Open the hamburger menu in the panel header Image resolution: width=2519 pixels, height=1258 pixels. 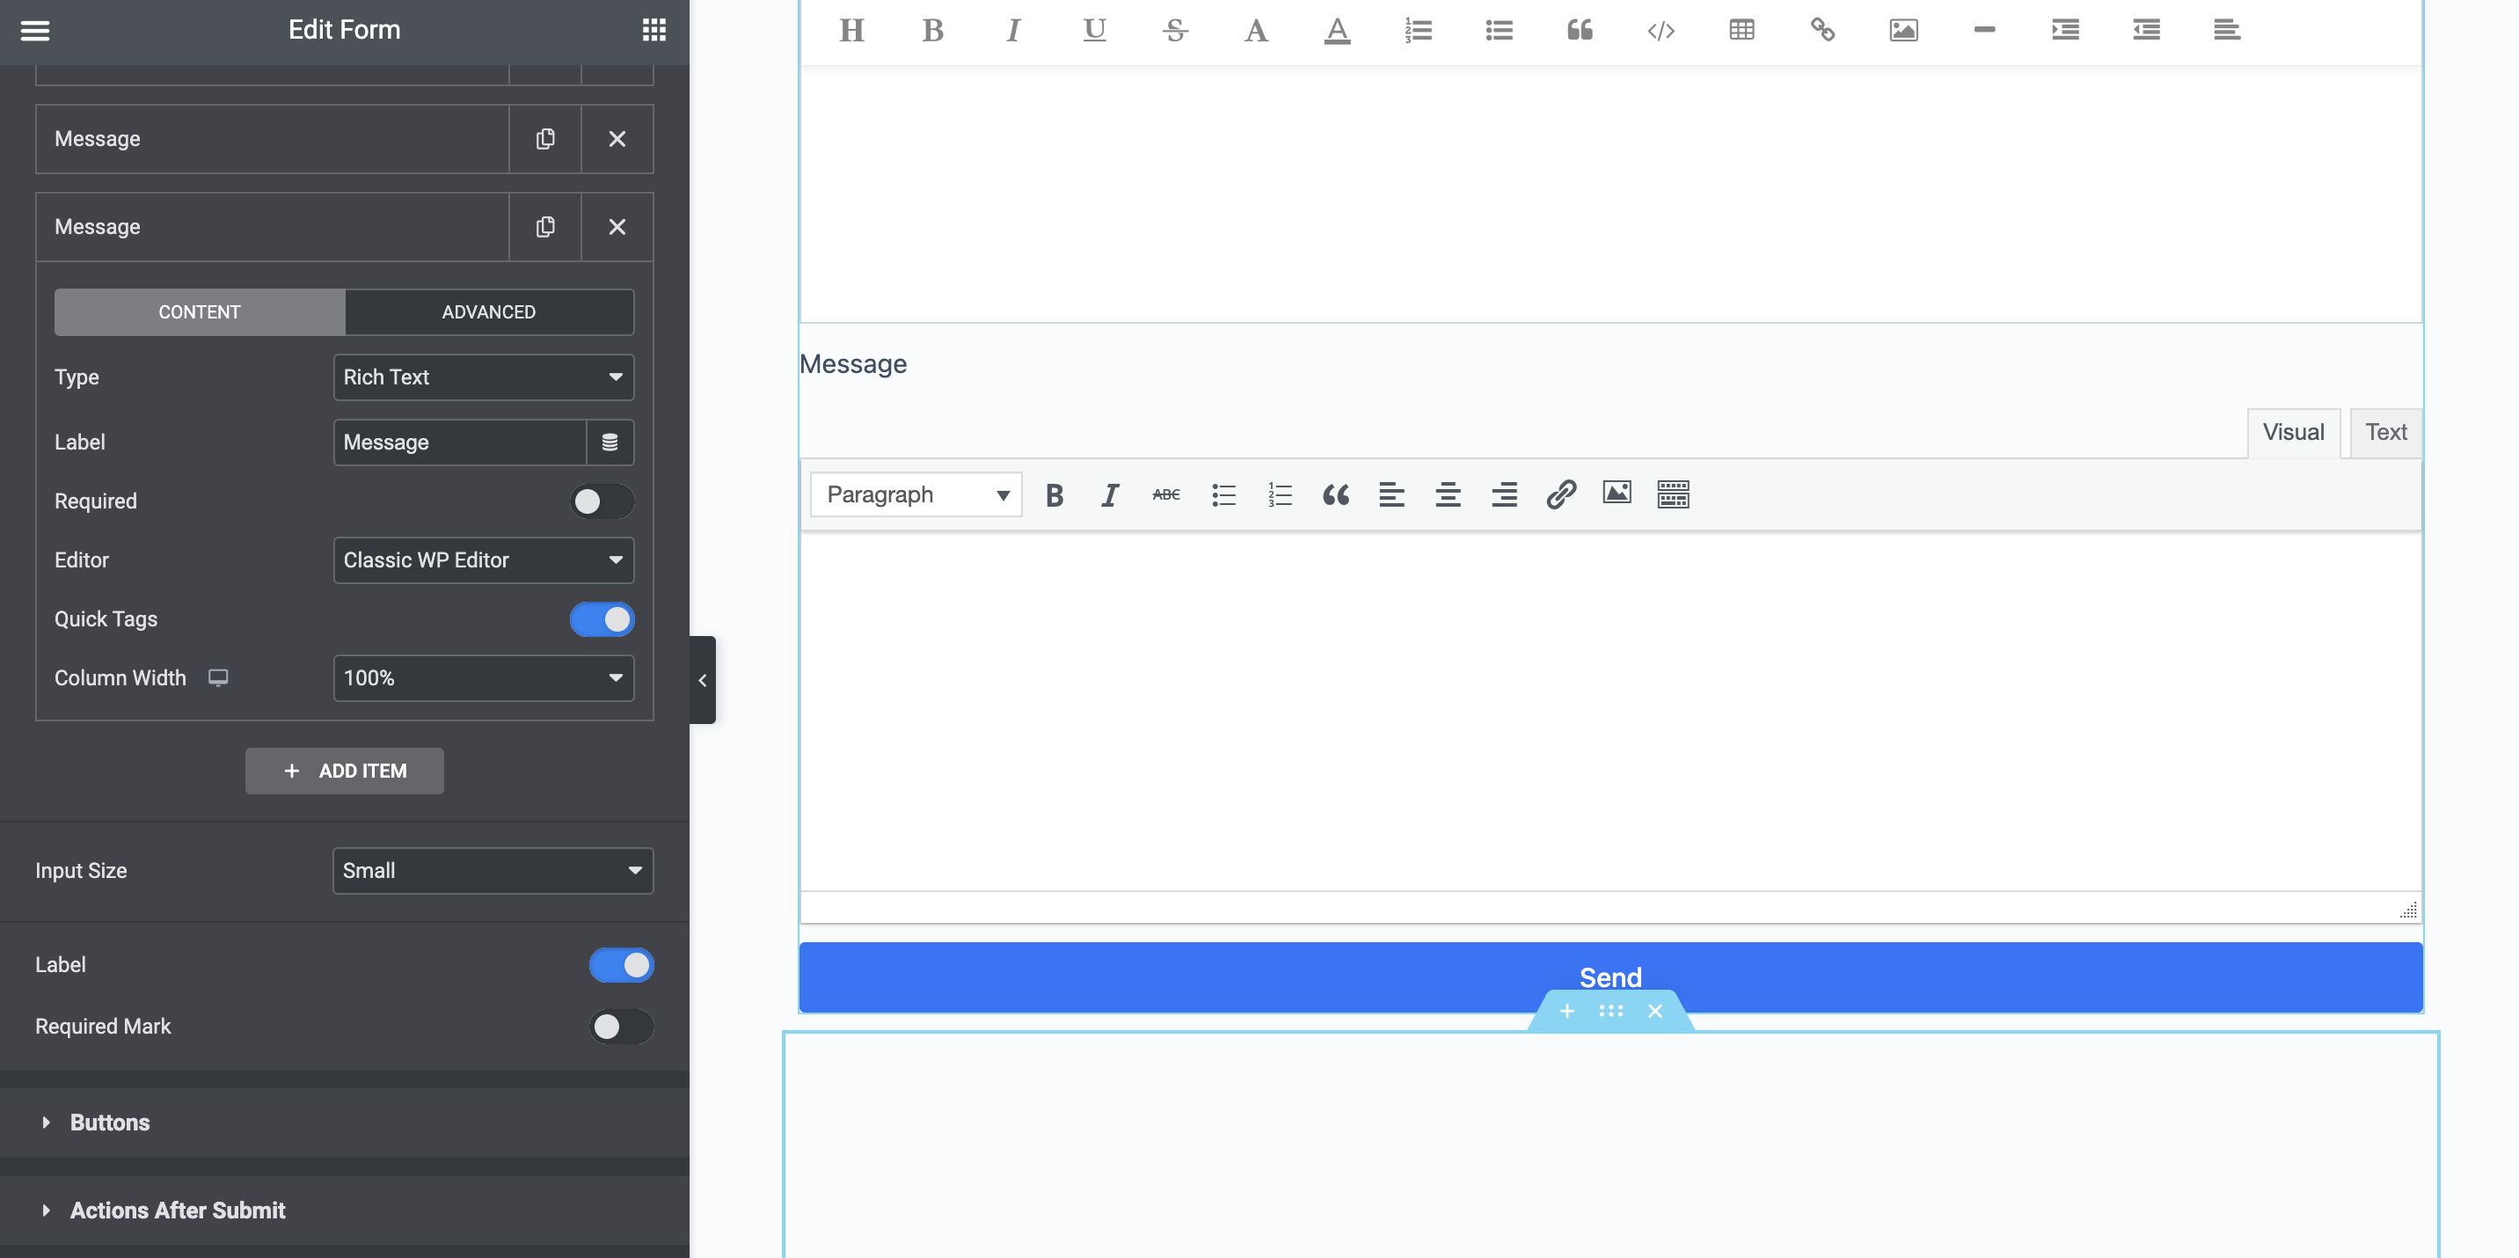(35, 30)
